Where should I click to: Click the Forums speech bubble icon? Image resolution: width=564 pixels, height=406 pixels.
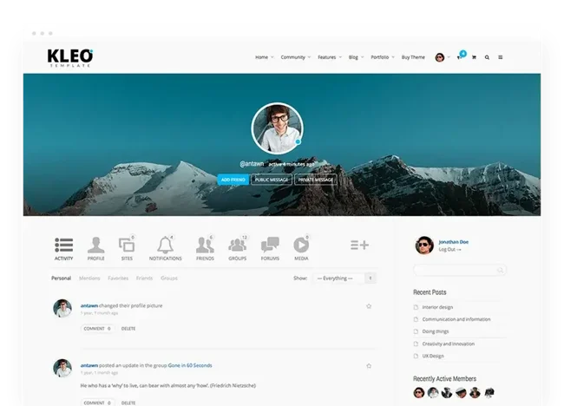270,246
